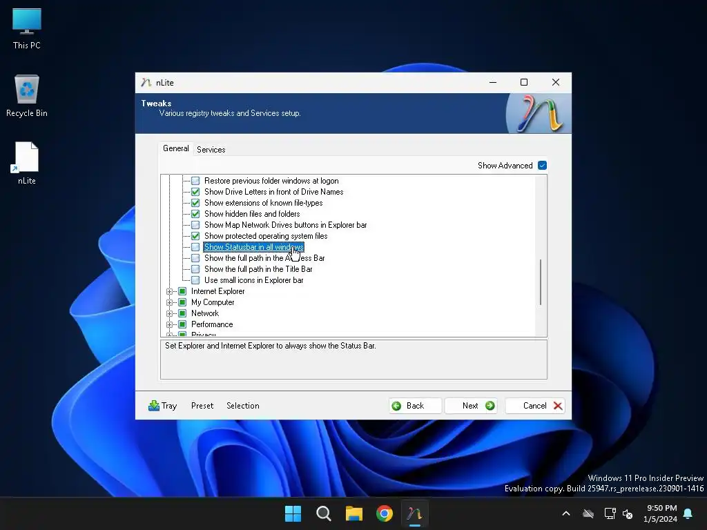The image size is (707, 530).
Task: Maximize the nLite window
Action: [524, 82]
